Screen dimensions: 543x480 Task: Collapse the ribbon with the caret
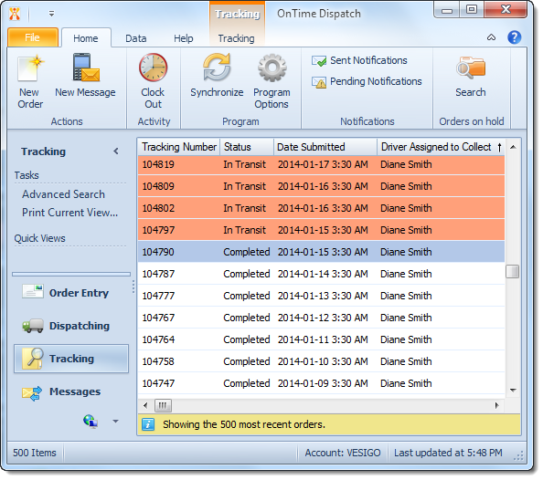click(491, 37)
